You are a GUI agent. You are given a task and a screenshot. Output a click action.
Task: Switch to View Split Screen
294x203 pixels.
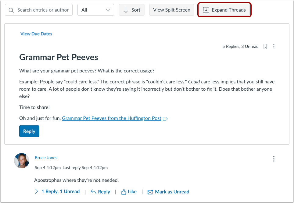pos(172,10)
